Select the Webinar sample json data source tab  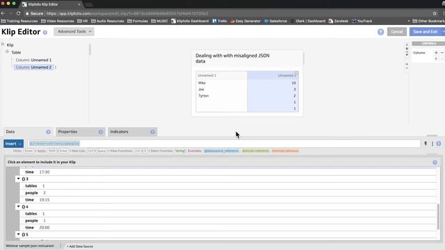(30, 246)
